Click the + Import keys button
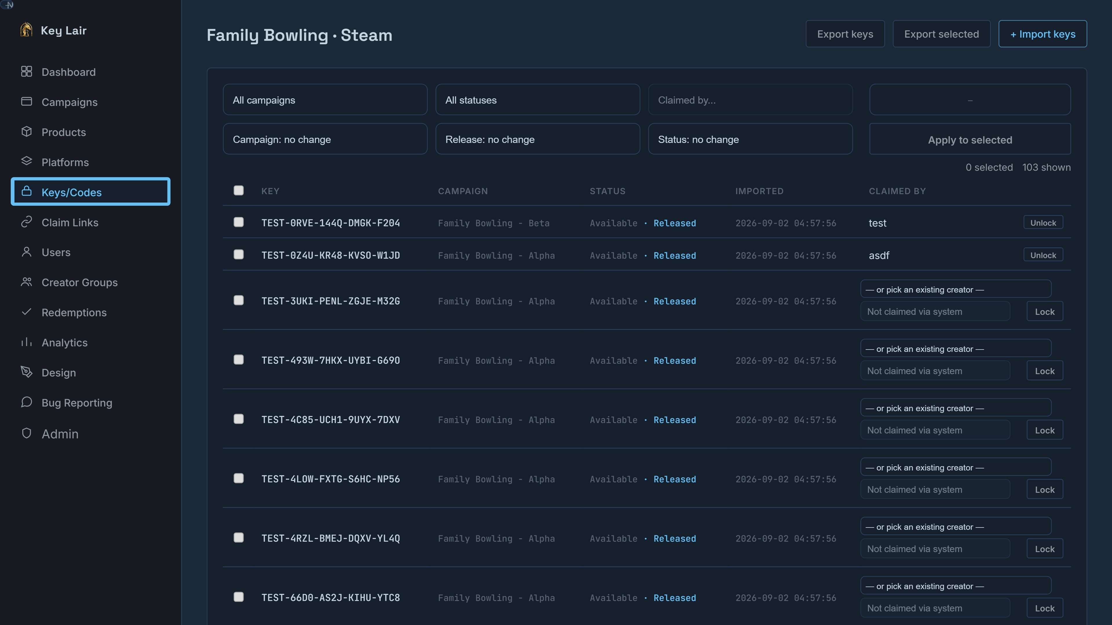 (x=1042, y=34)
